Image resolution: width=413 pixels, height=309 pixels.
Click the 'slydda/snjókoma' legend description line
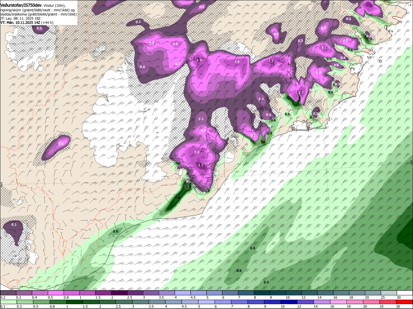click(39, 14)
